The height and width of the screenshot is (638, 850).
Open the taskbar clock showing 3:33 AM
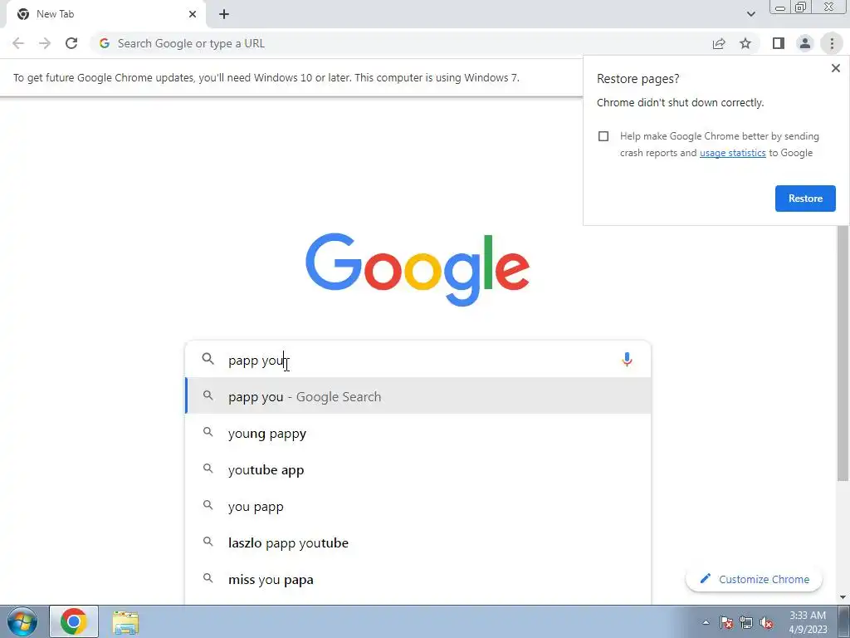808,622
